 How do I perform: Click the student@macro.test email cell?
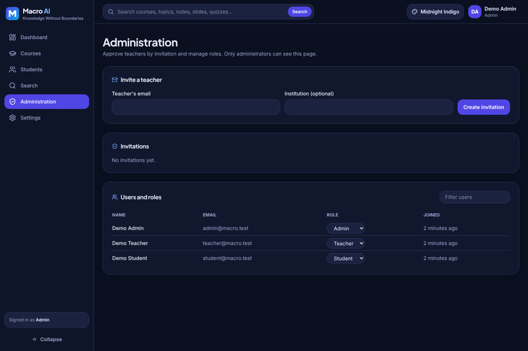click(227, 258)
